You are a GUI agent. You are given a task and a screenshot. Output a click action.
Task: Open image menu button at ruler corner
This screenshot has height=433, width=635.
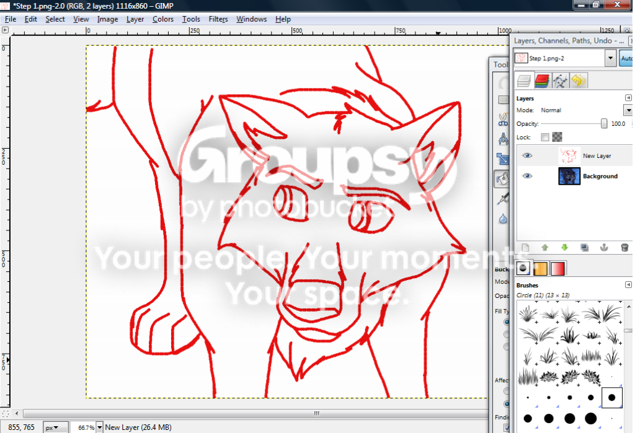coord(5,30)
